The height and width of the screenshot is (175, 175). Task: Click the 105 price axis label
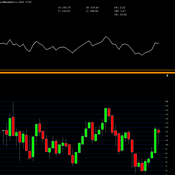167,140
